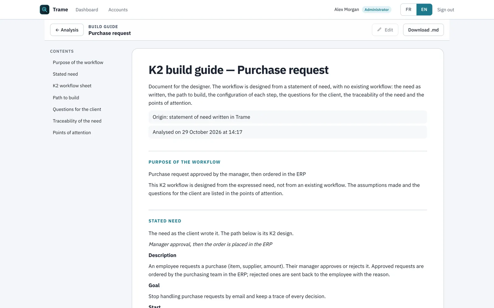Click the 'STATED NEED' section heading
Viewport: 494px width, 308px height.
(165, 221)
